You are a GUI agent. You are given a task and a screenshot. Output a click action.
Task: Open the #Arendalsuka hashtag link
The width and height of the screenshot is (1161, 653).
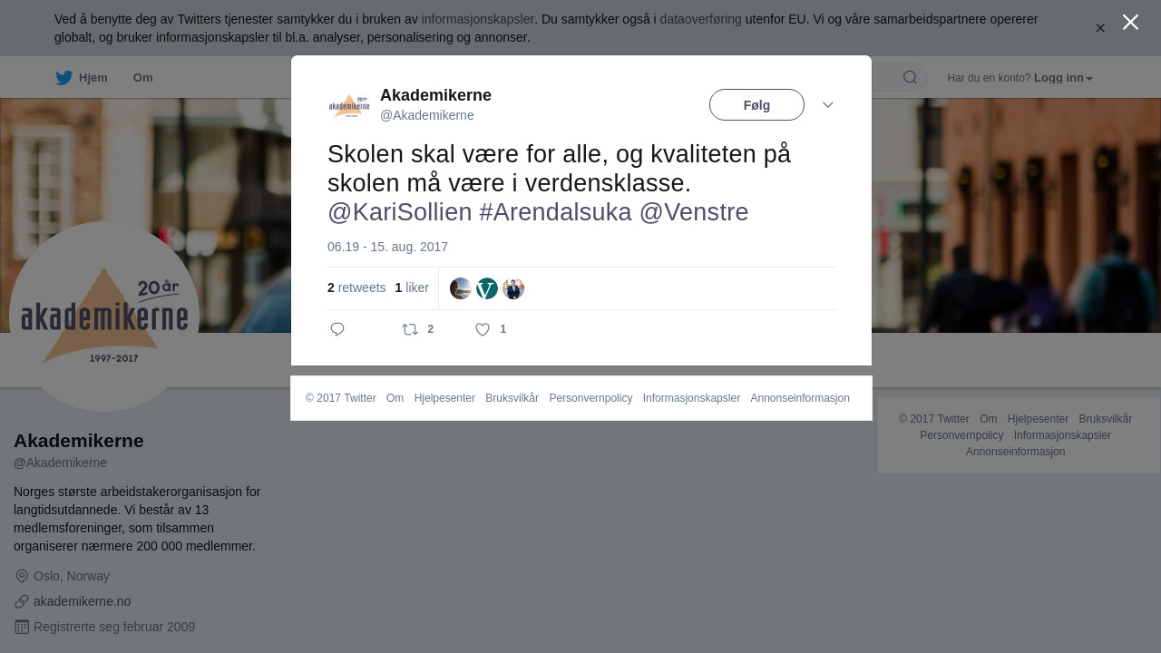click(555, 212)
